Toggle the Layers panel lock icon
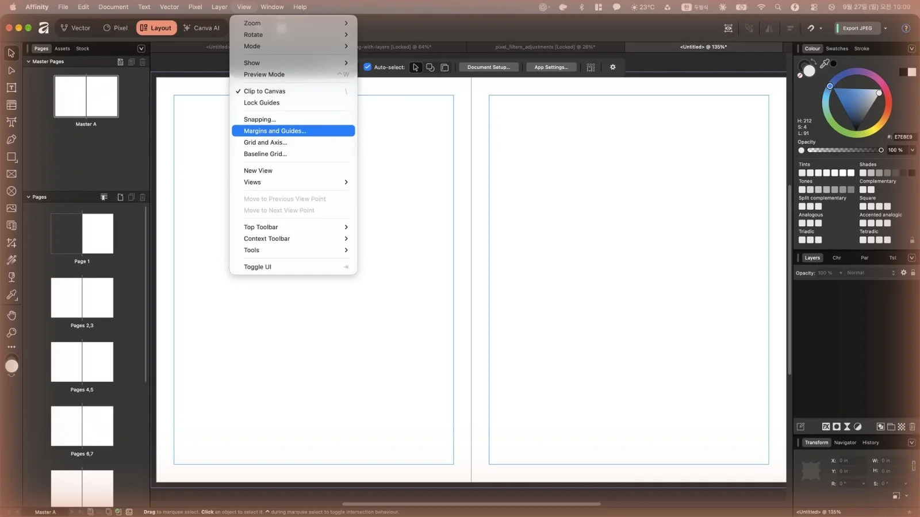Viewport: 920px width, 517px height. tap(913, 273)
